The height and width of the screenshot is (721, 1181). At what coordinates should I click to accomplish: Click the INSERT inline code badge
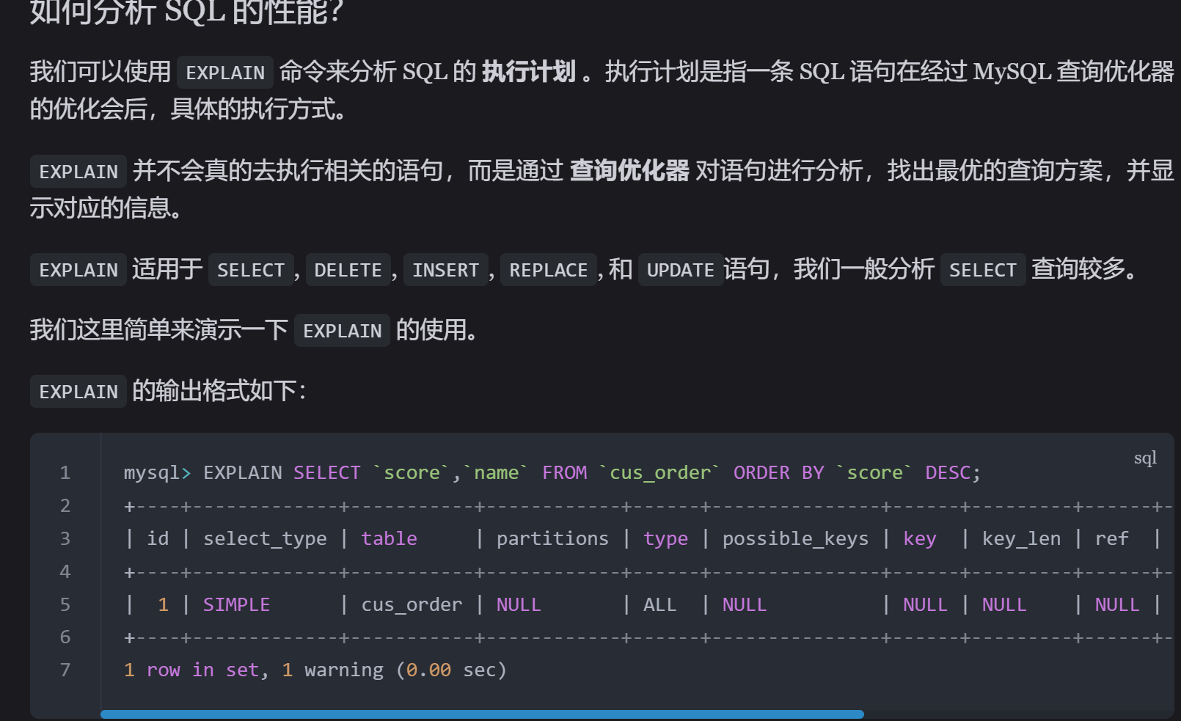click(x=445, y=270)
